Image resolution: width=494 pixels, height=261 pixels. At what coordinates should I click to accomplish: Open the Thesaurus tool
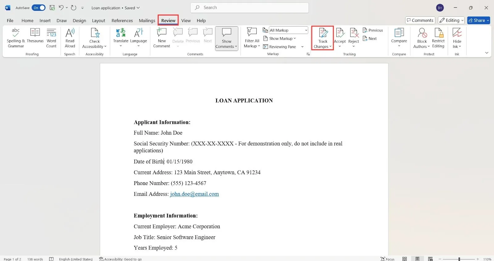pyautogui.click(x=35, y=36)
